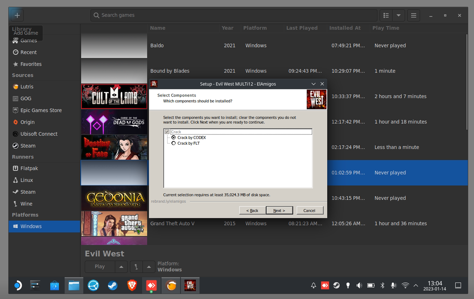Select the Windows platform
This screenshot has height=299, width=474.
click(44, 226)
